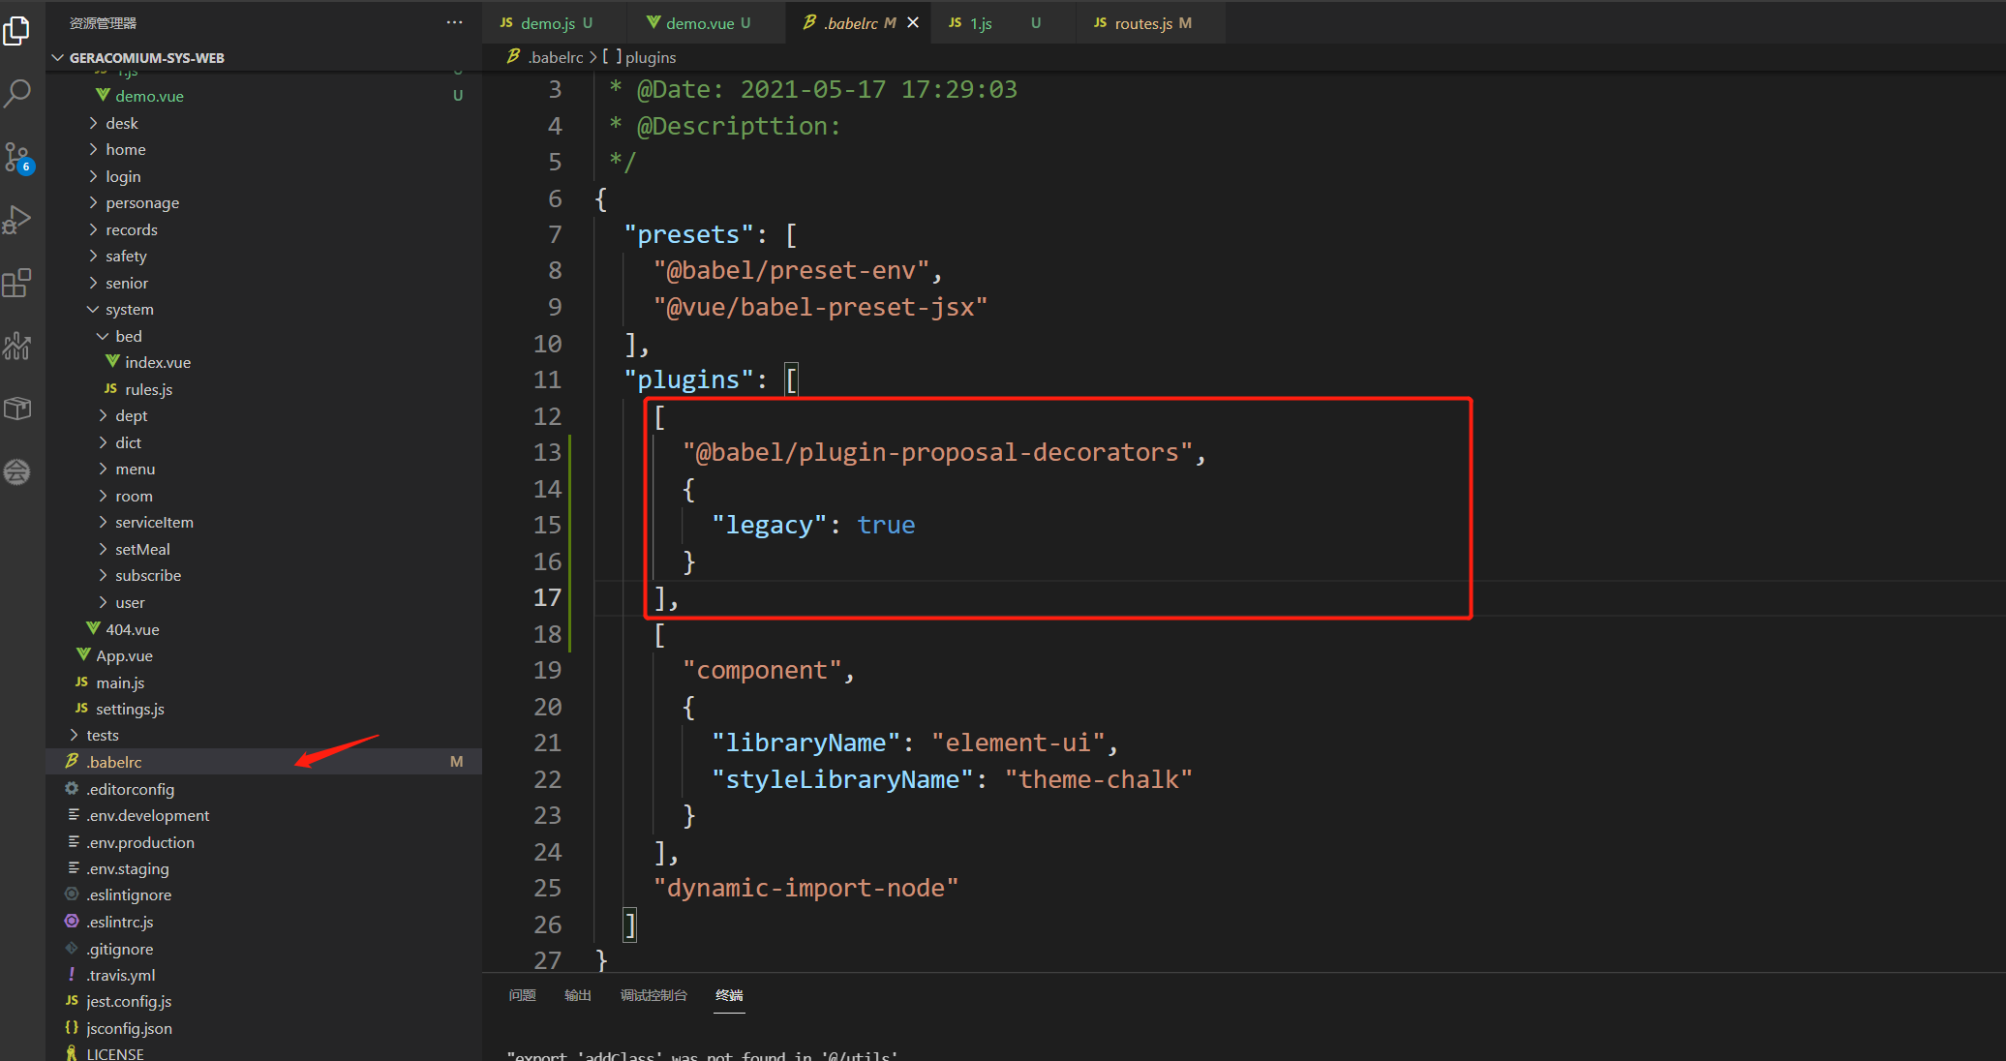Expand the tests folder
The height and width of the screenshot is (1061, 2006).
pyautogui.click(x=102, y=736)
